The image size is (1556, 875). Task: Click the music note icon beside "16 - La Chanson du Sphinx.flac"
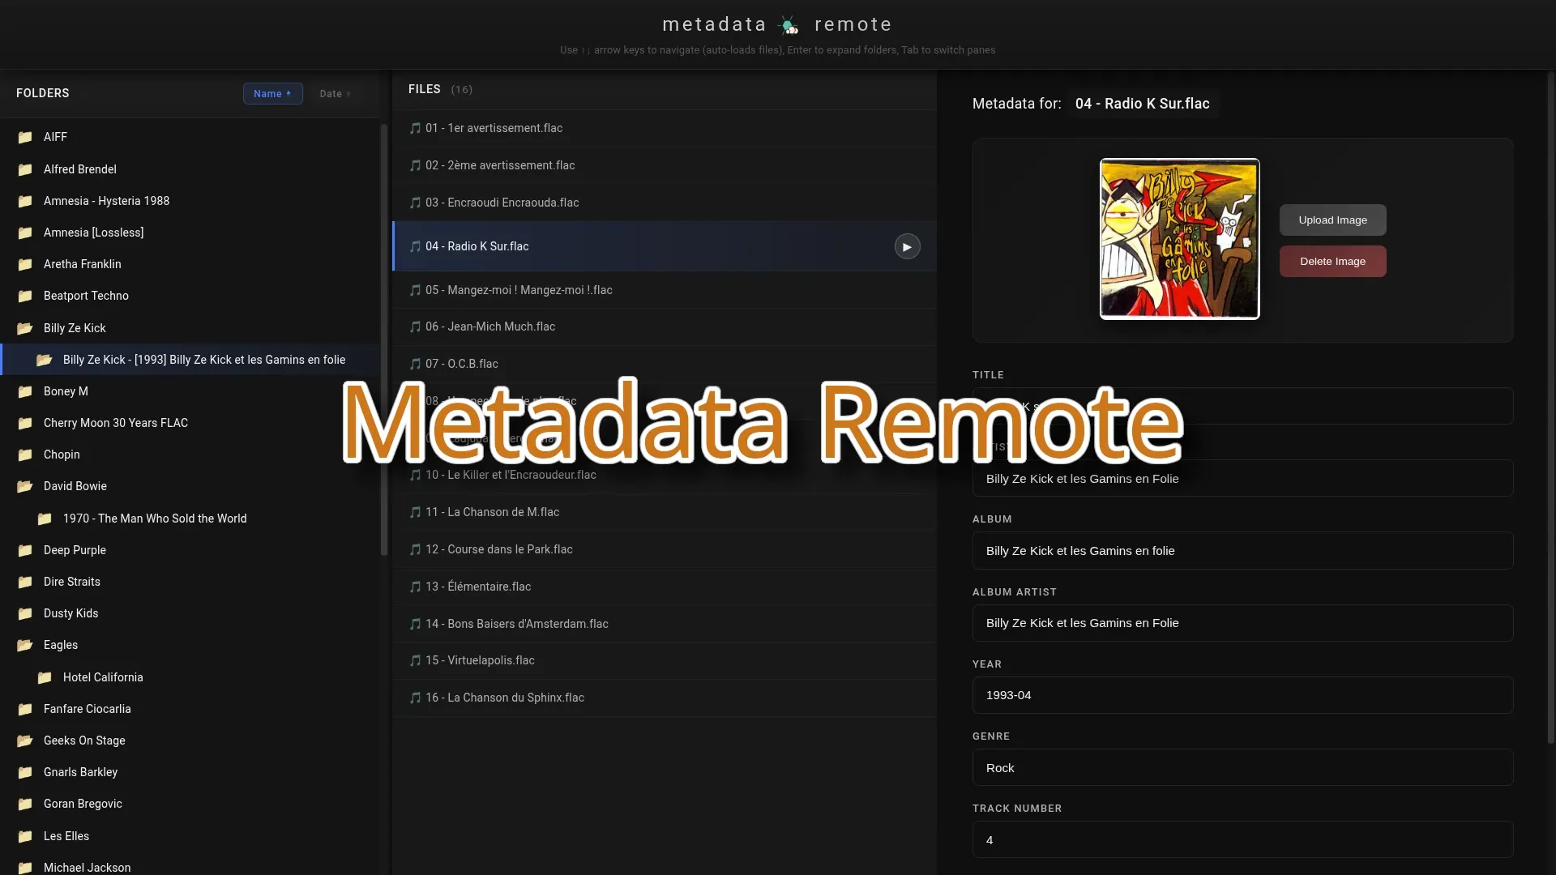point(416,698)
